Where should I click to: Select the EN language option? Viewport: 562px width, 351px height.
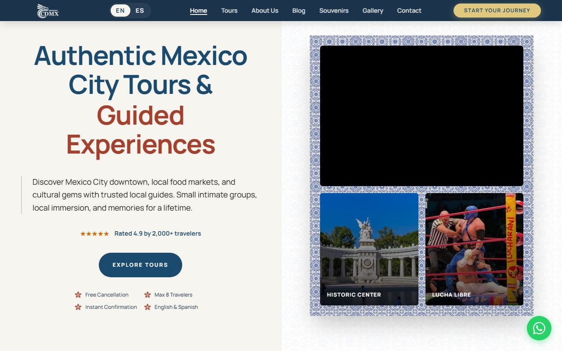click(120, 11)
